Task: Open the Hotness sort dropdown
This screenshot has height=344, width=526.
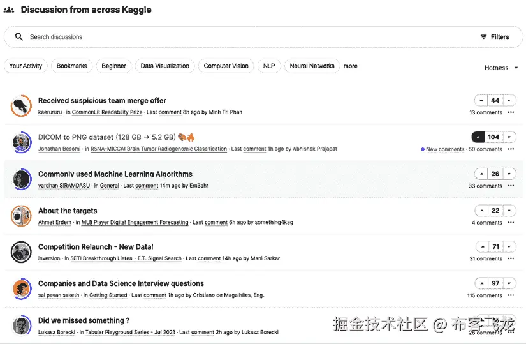Action: tap(499, 68)
